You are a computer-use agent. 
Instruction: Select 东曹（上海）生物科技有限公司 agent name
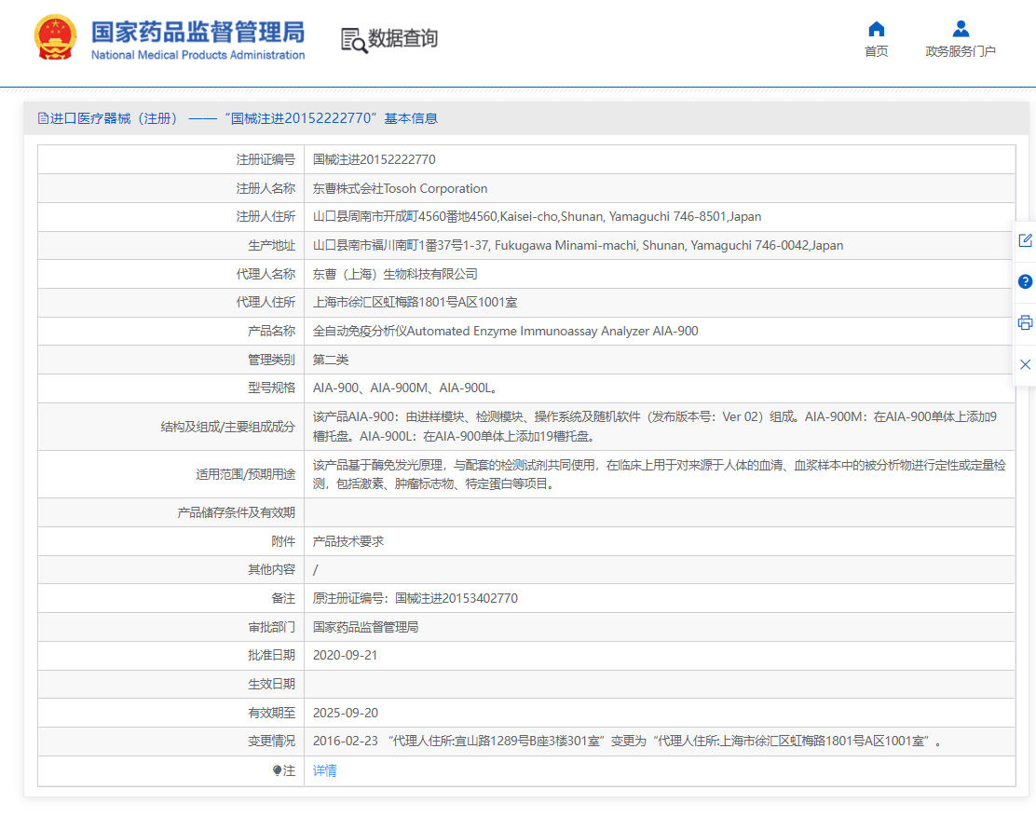394,274
